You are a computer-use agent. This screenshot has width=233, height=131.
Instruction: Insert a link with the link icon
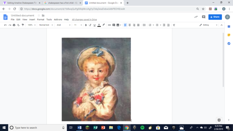[109, 25]
